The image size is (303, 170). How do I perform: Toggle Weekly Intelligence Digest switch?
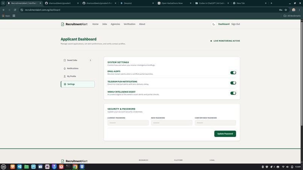(x=233, y=93)
